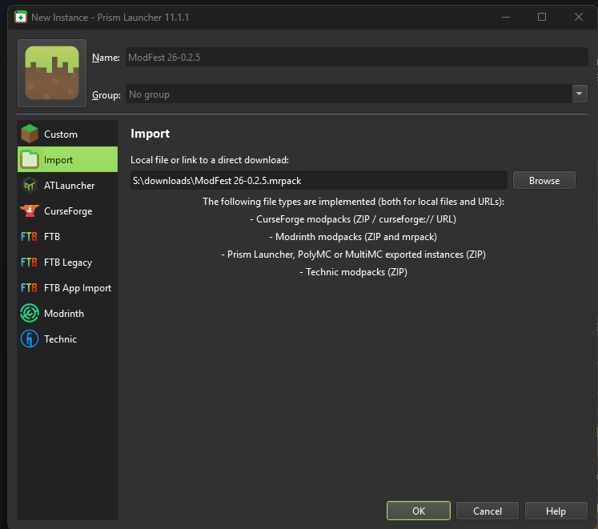This screenshot has height=529, width=598.
Task: Click 'Local file or link to a direct download:' label
Action: point(210,160)
